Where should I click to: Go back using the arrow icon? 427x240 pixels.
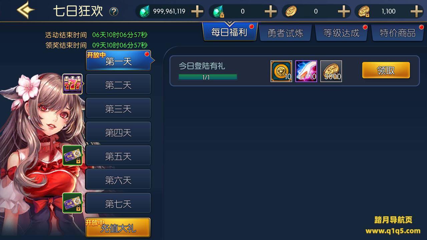26,10
